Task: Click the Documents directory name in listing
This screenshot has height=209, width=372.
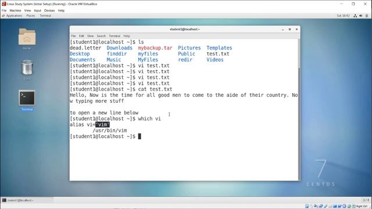Action: point(83,60)
